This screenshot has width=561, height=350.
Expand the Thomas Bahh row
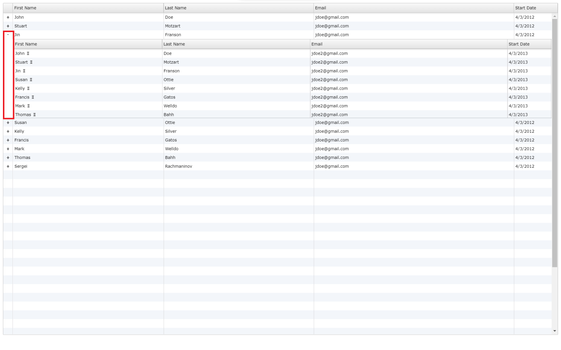(8, 158)
